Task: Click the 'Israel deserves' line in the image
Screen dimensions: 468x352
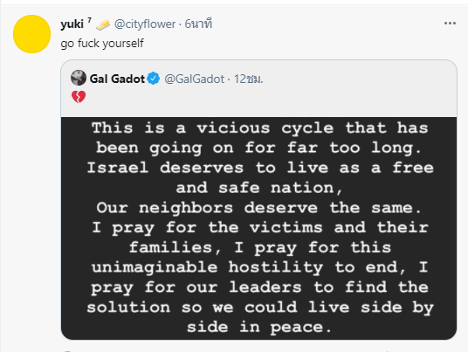Action: pos(260,168)
